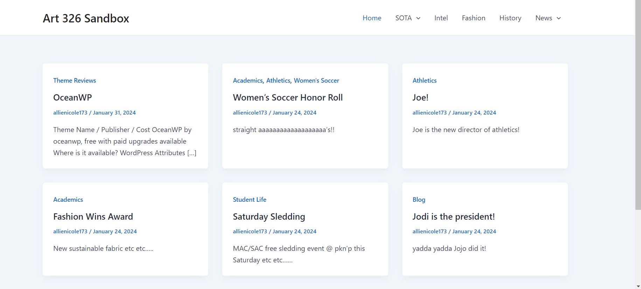Screen dimensions: 641x289
Task: Open the Joe! post title
Action: tap(420, 97)
